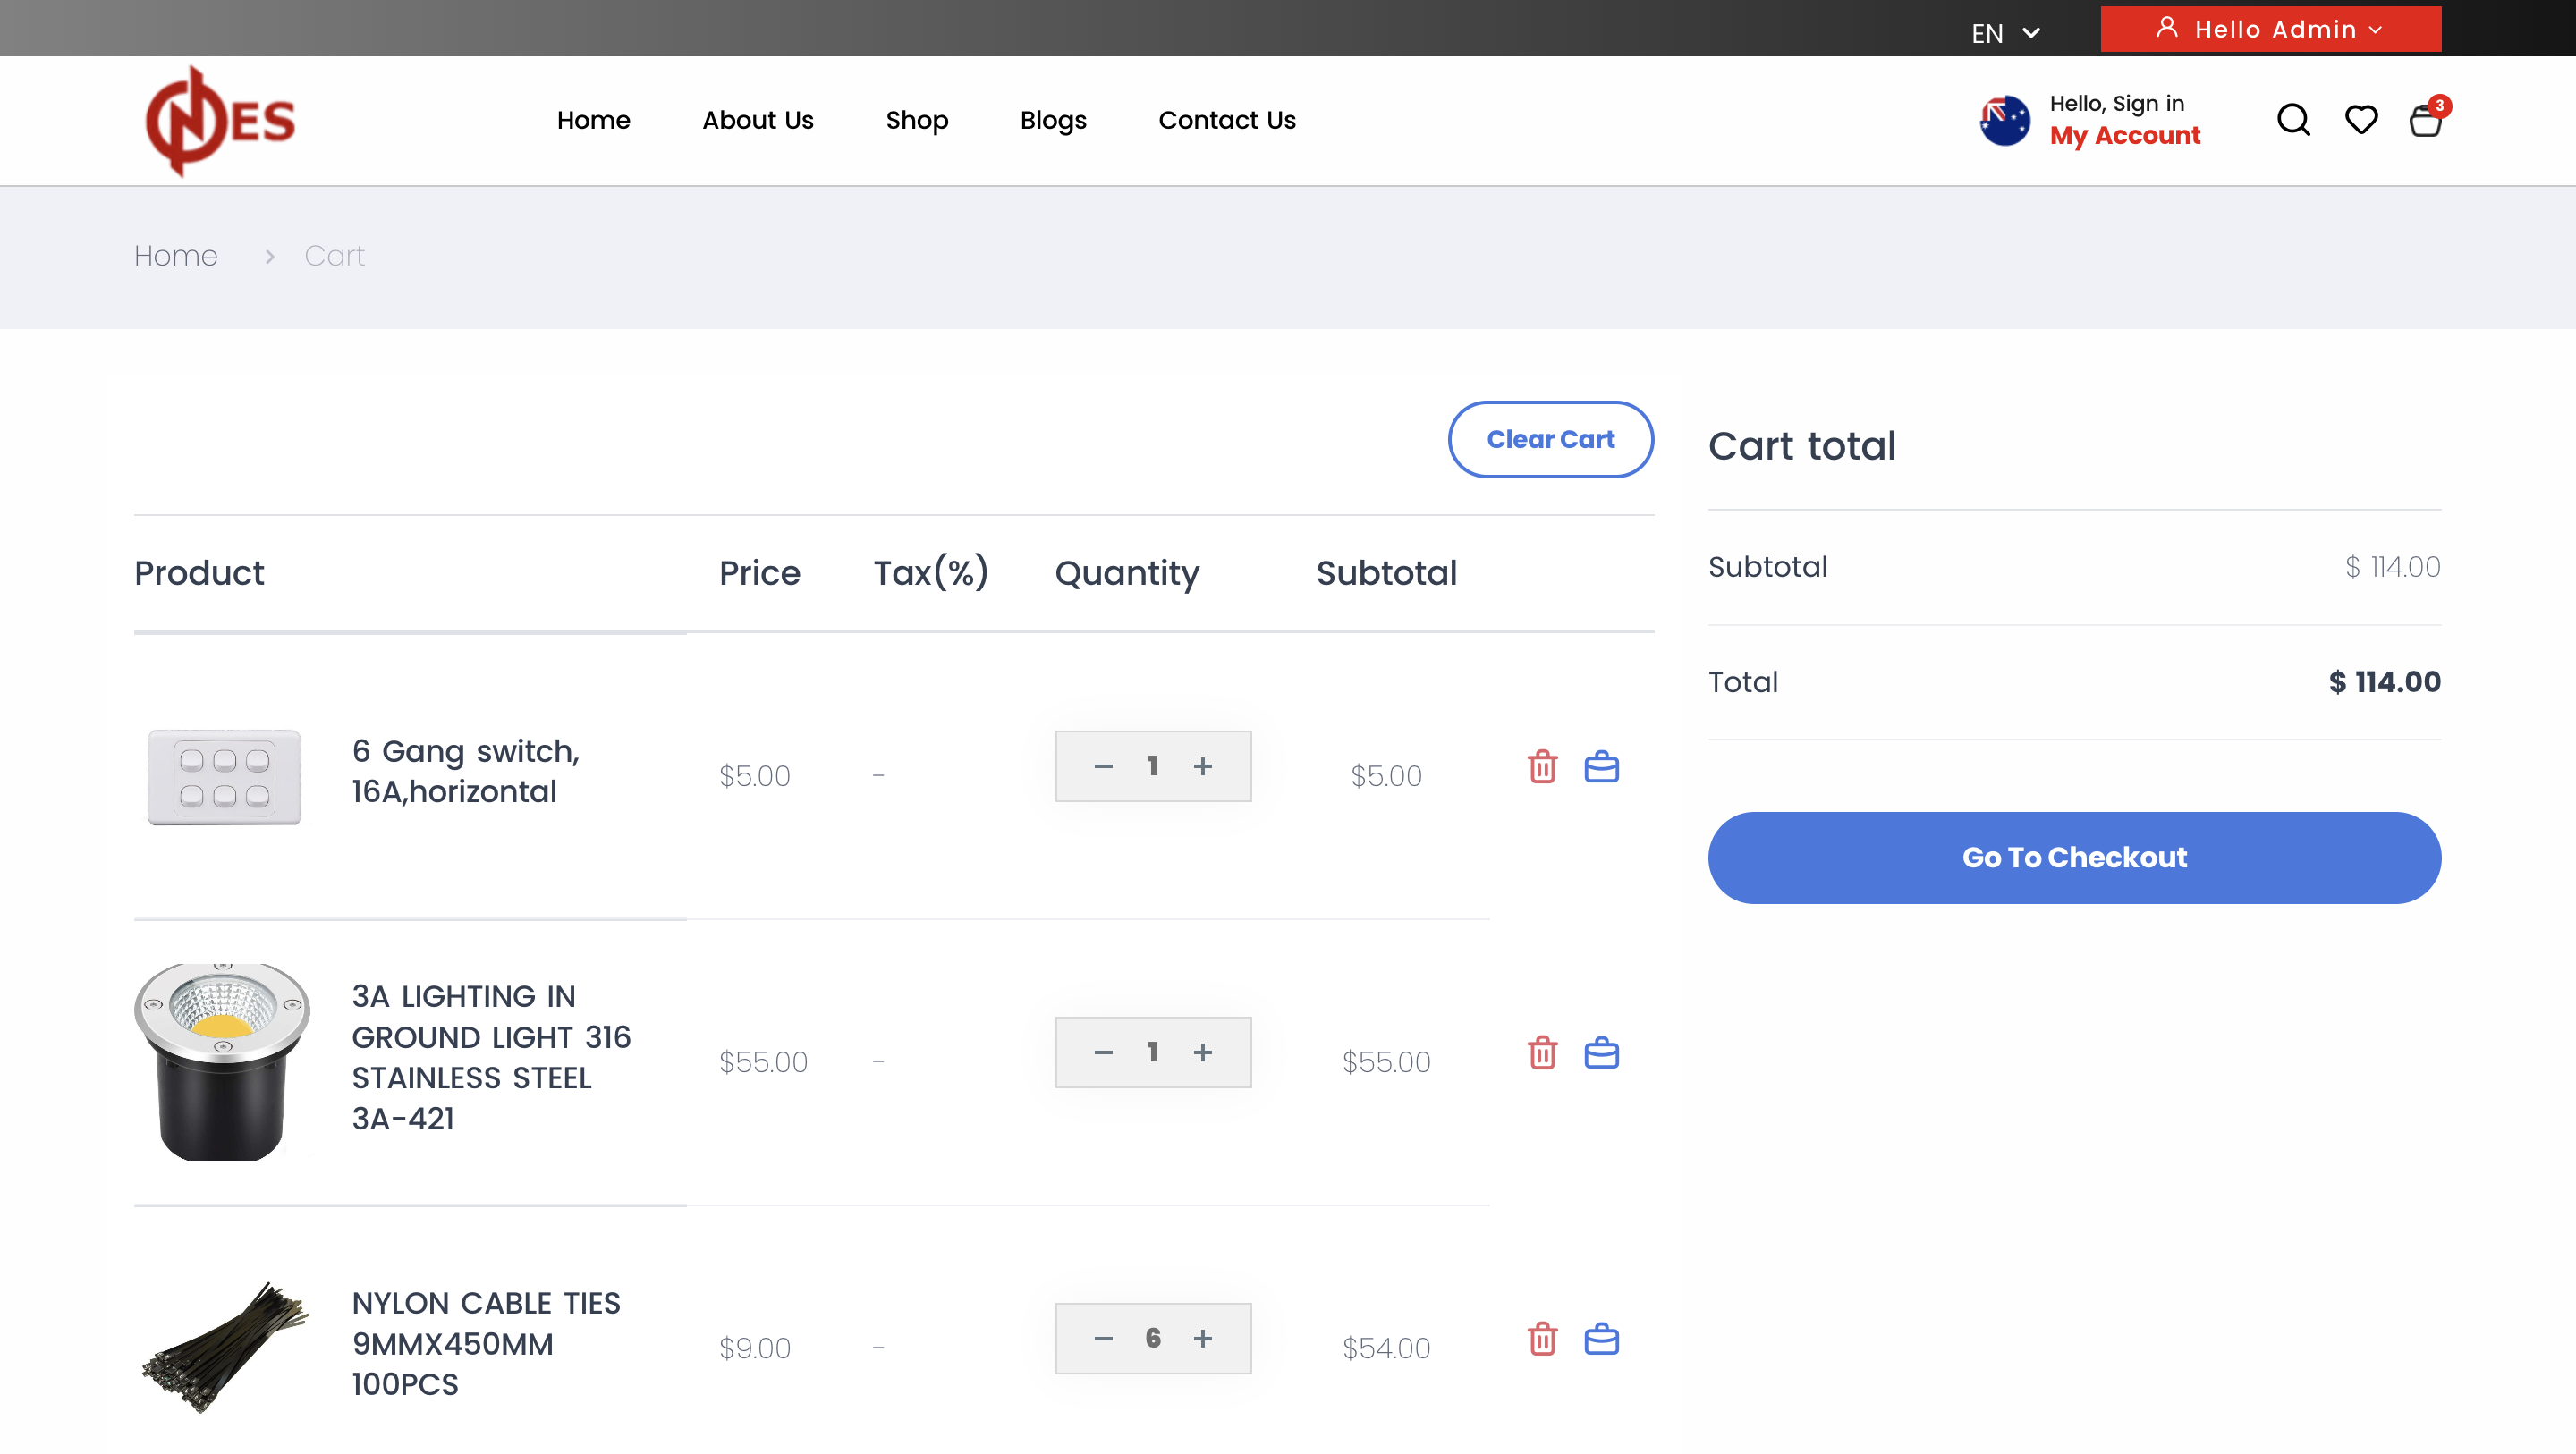The image size is (2576, 1454).
Task: Click quantity field showing 6
Action: (x=1153, y=1339)
